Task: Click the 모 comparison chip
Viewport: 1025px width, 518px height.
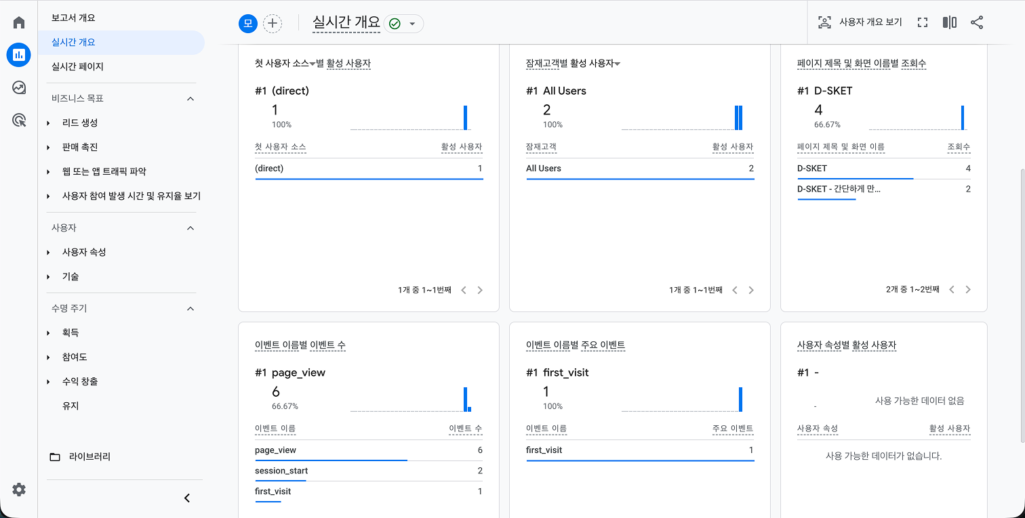Action: pos(247,23)
